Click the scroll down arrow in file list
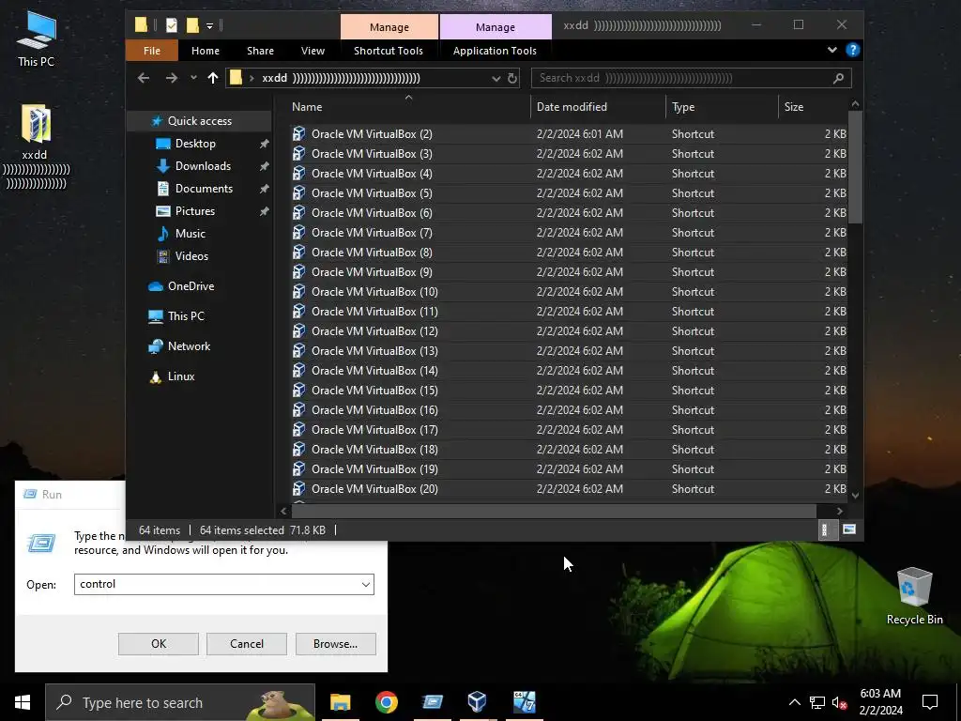The width and height of the screenshot is (961, 721). pos(856,495)
